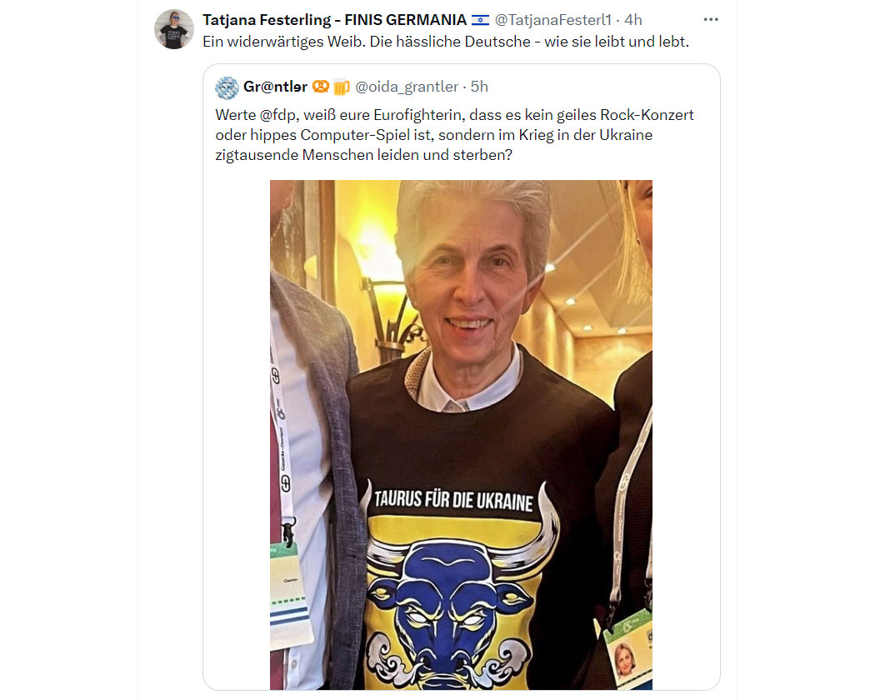Click the beer mug emoji beside Gr@ntler
Image resolution: width=875 pixels, height=700 pixels.
pos(342,87)
